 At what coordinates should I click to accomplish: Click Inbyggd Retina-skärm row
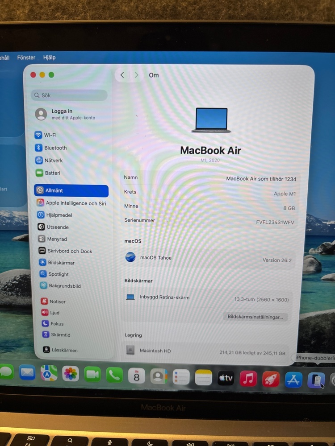(x=208, y=298)
